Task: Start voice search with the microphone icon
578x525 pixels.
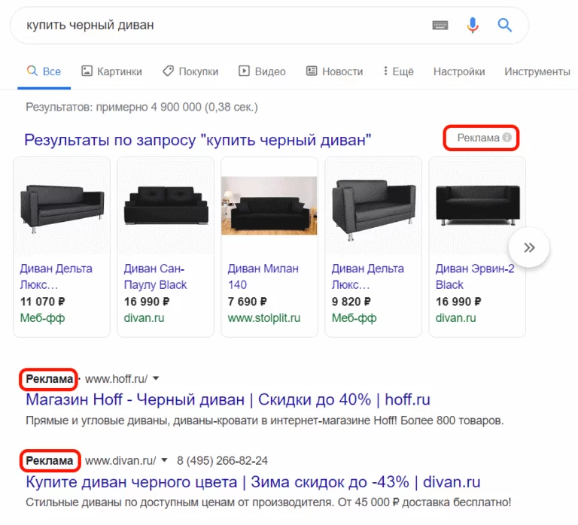Action: coord(473,25)
